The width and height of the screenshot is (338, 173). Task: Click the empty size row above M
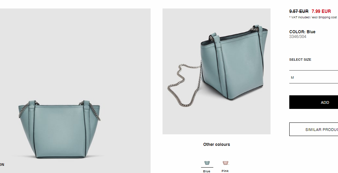point(314,67)
